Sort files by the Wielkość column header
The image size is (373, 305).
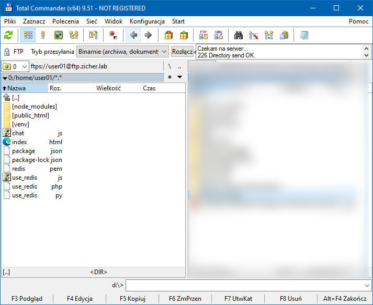(x=109, y=88)
